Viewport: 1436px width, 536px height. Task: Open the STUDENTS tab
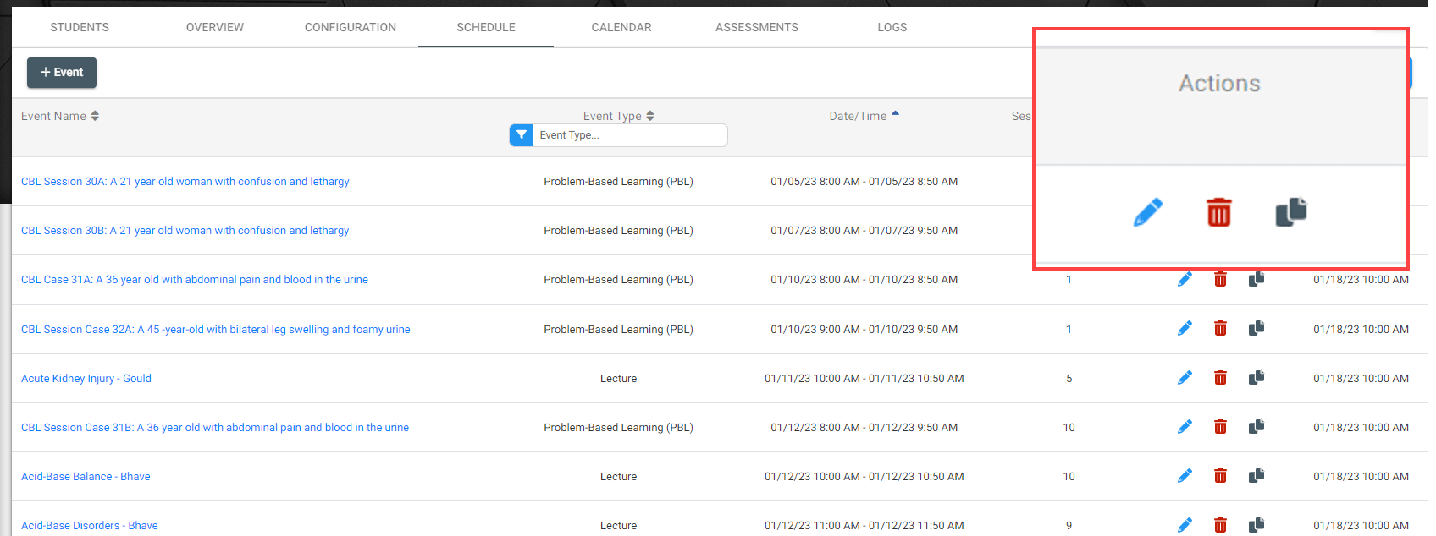click(x=80, y=27)
